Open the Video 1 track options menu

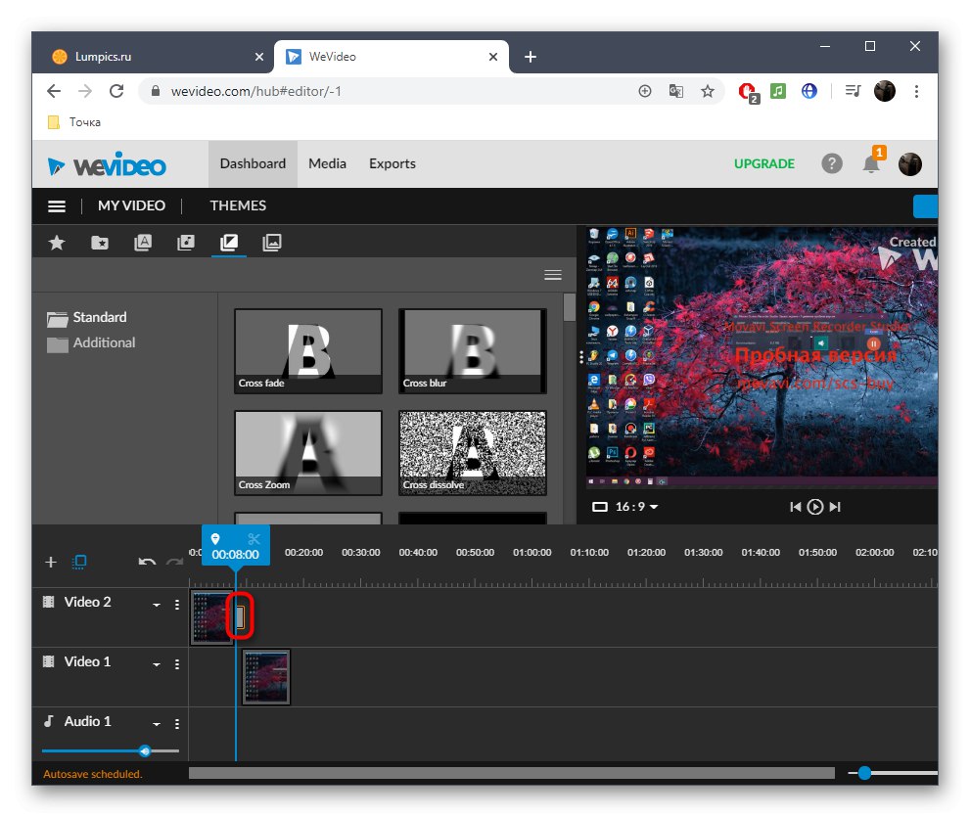pyautogui.click(x=176, y=663)
